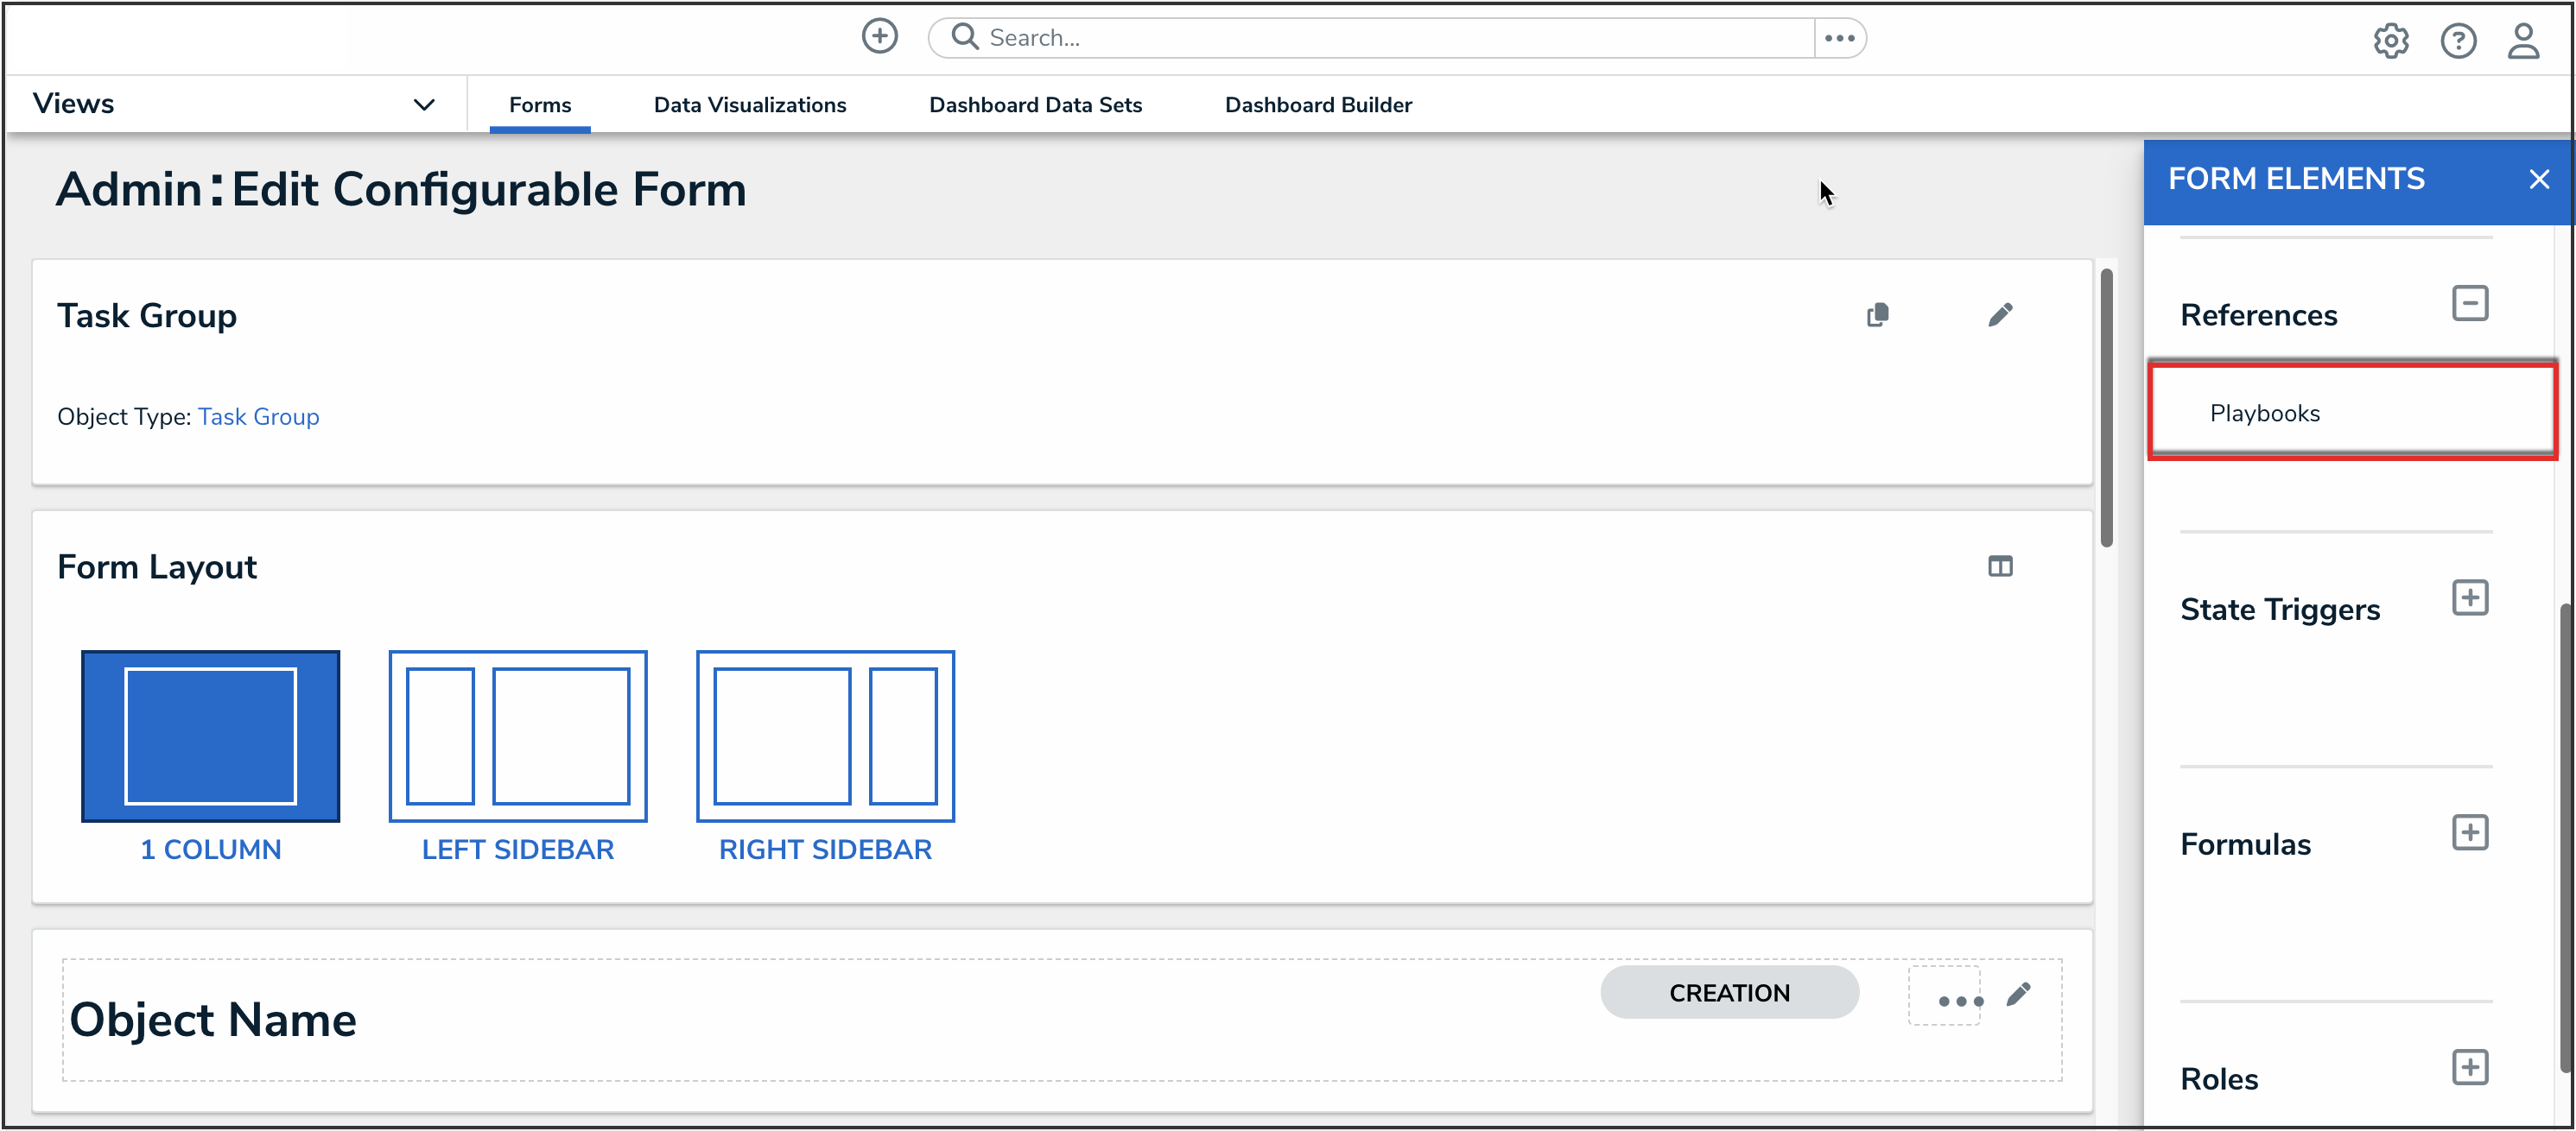Open the settings gear icon
The image size is (2576, 1131).
click(x=2390, y=41)
